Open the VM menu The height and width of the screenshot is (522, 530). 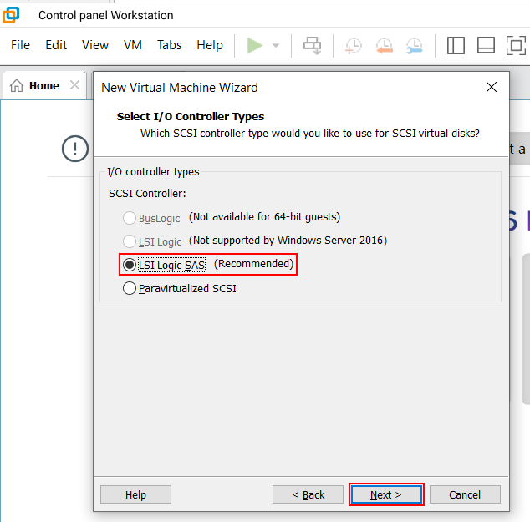[x=133, y=45]
